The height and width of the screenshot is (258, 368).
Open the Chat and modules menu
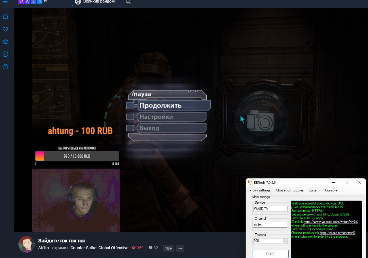289,190
